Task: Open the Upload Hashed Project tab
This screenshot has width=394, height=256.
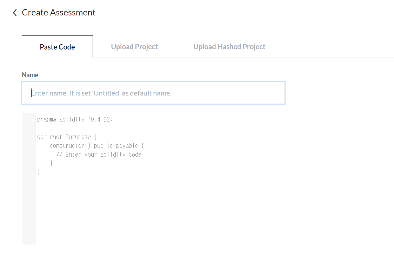Action: pyautogui.click(x=229, y=46)
